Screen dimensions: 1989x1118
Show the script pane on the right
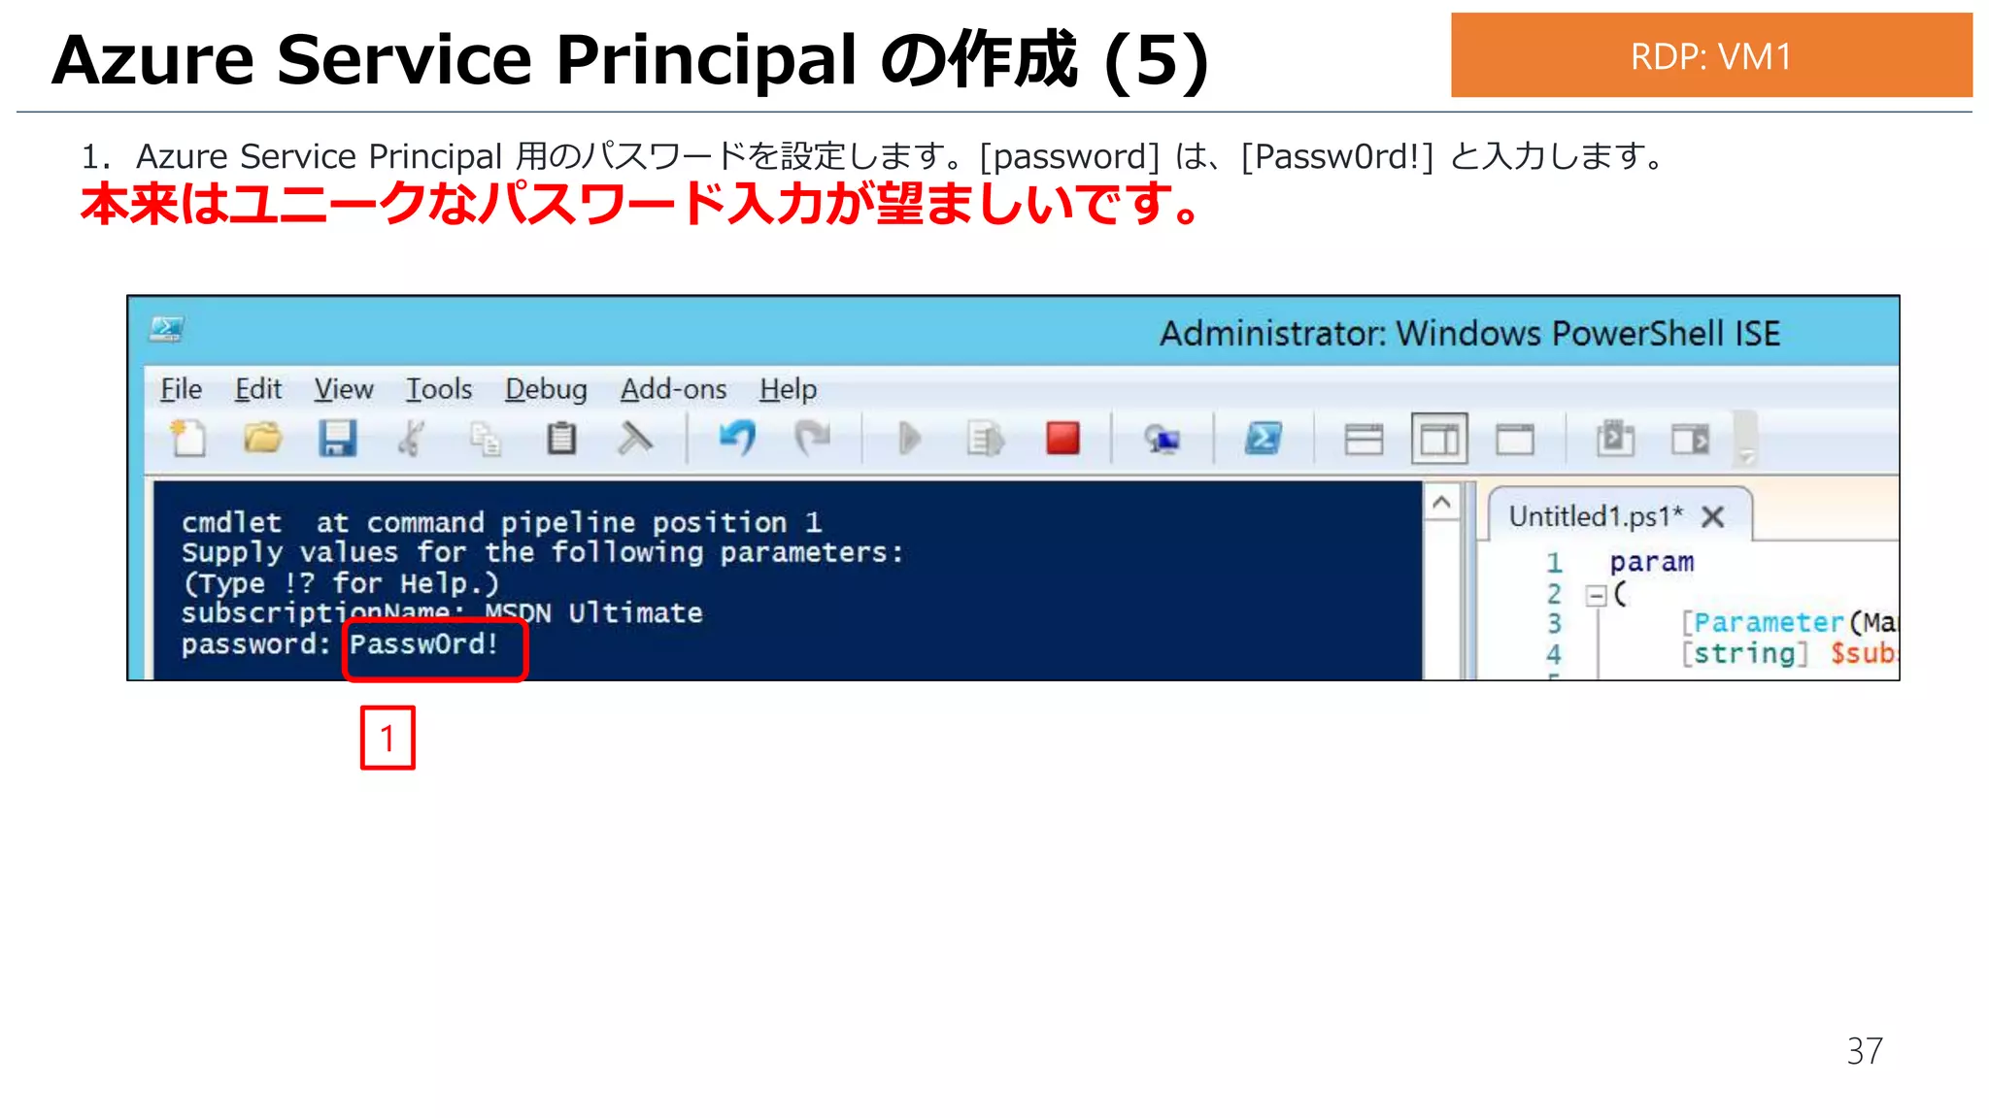tap(1439, 440)
